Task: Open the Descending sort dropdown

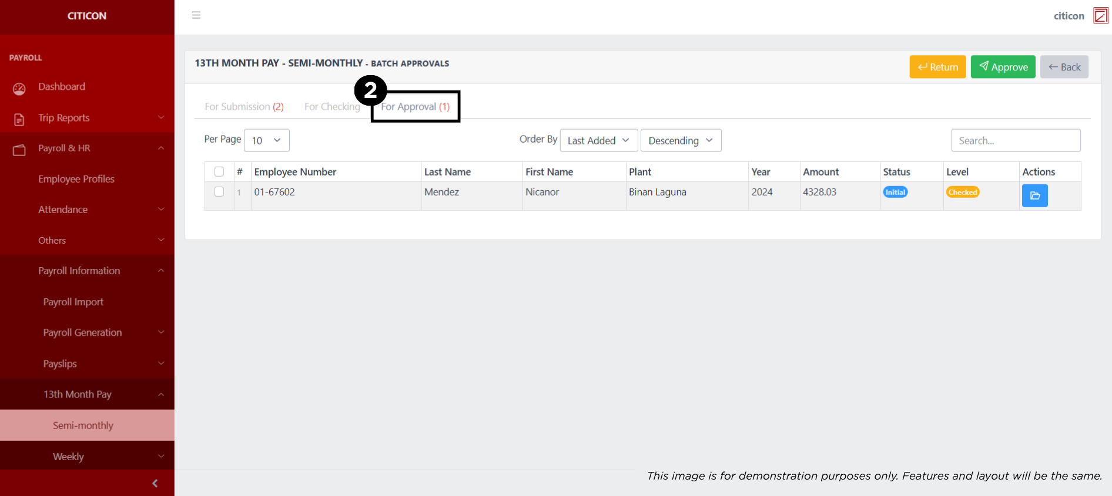Action: click(681, 141)
